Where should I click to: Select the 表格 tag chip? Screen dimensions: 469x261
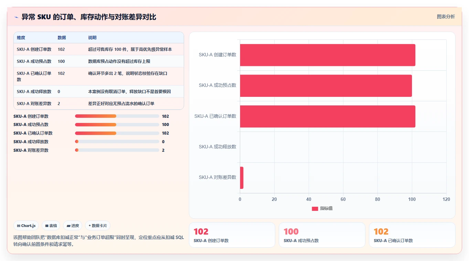(51, 226)
